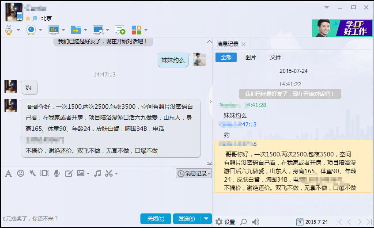Click the blue swirl icon beside 北京
The width and height of the screenshot is (374, 228).
(x=35, y=18)
